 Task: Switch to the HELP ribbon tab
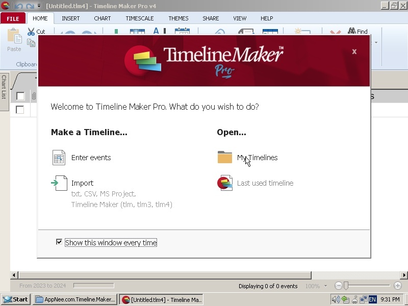tap(267, 18)
